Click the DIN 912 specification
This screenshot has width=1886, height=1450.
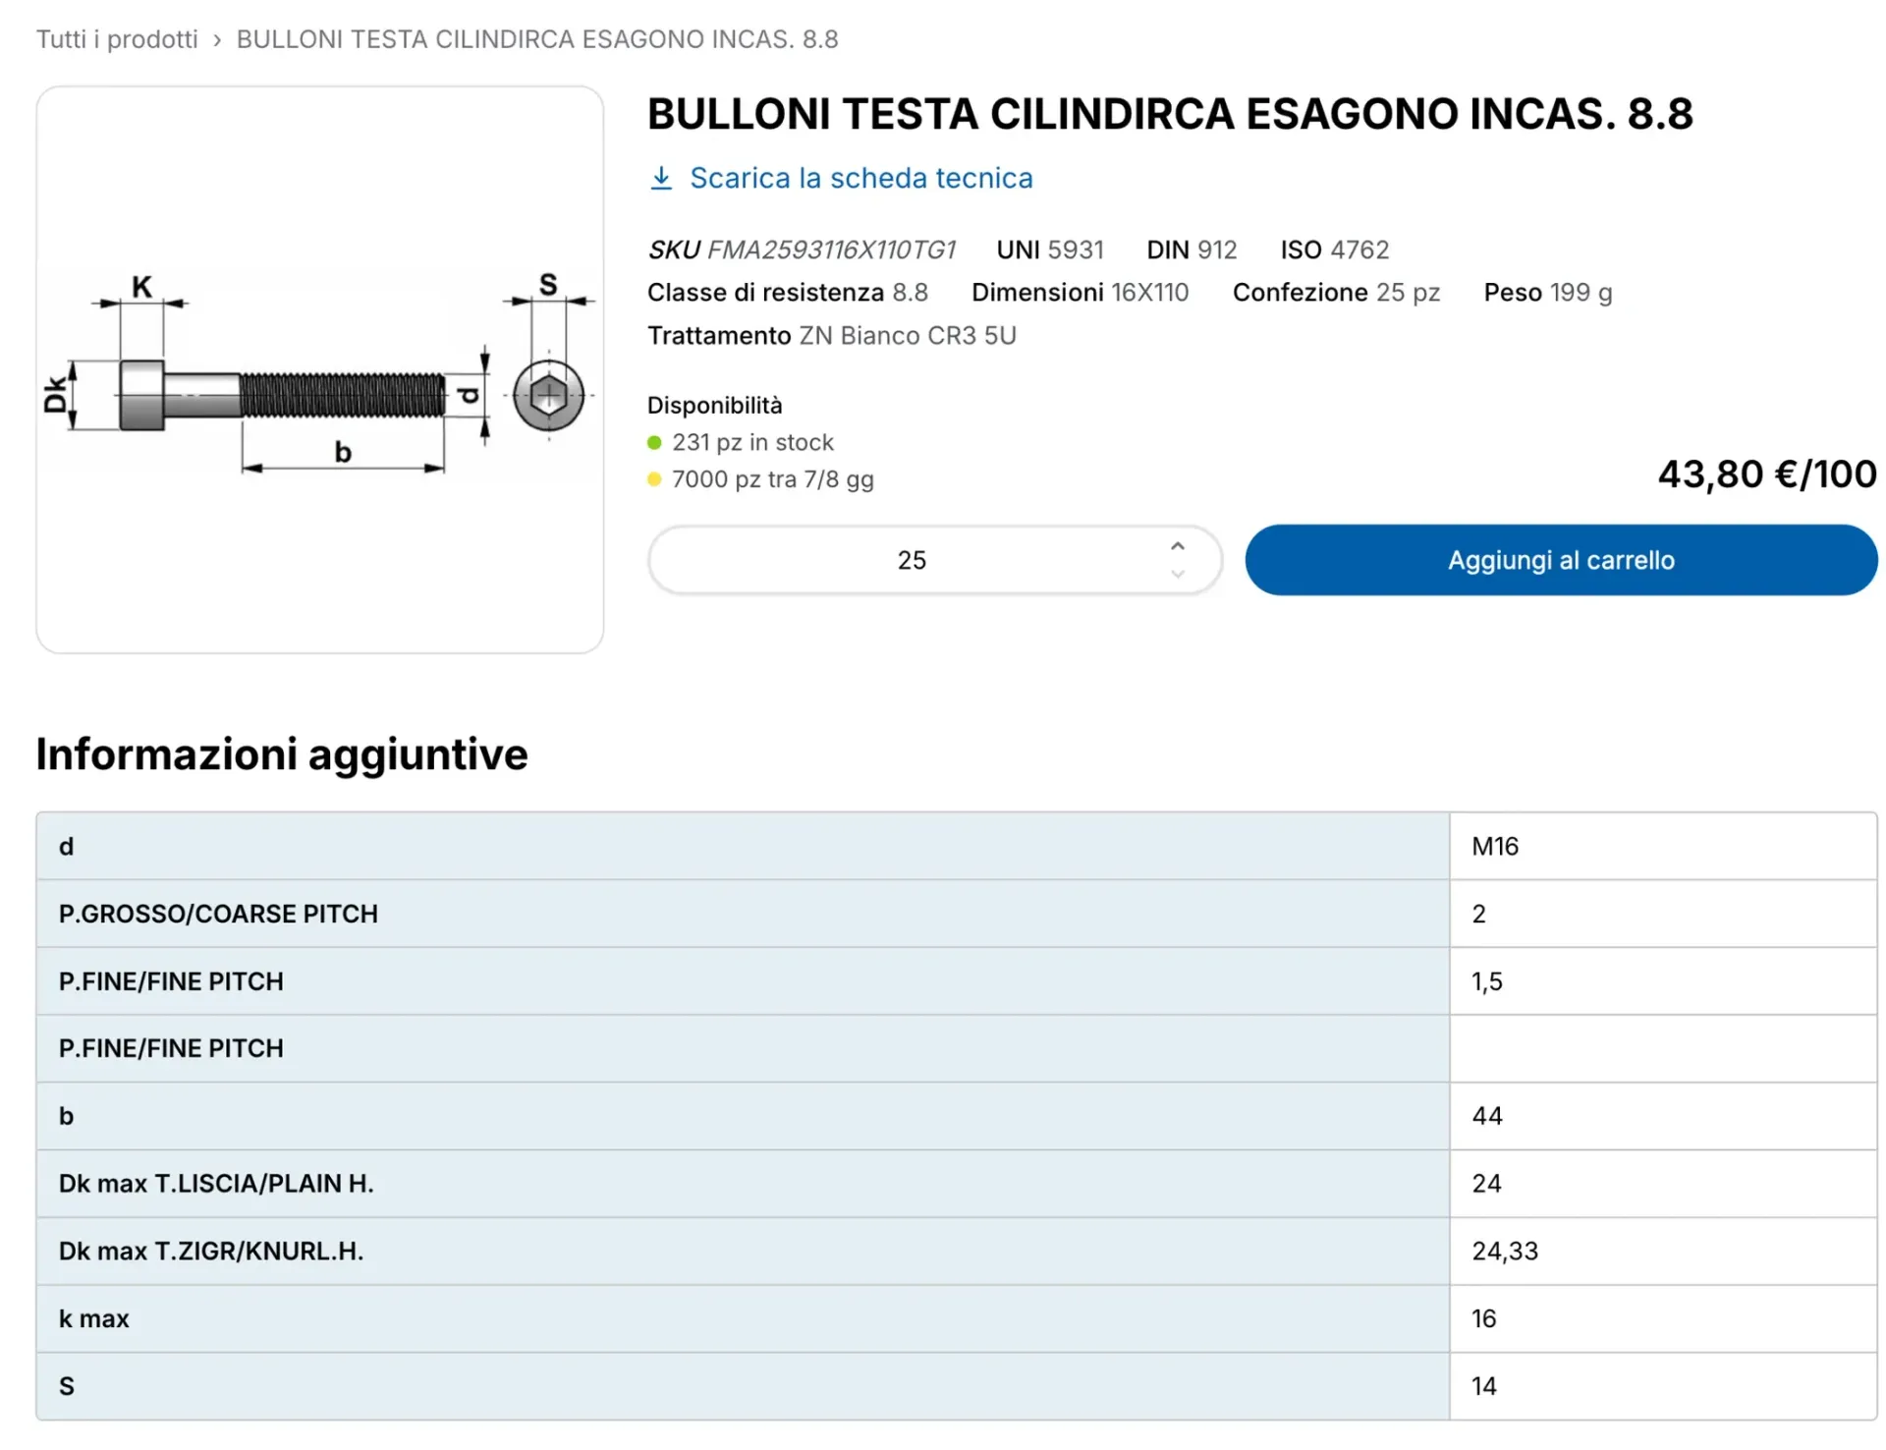tap(1192, 250)
